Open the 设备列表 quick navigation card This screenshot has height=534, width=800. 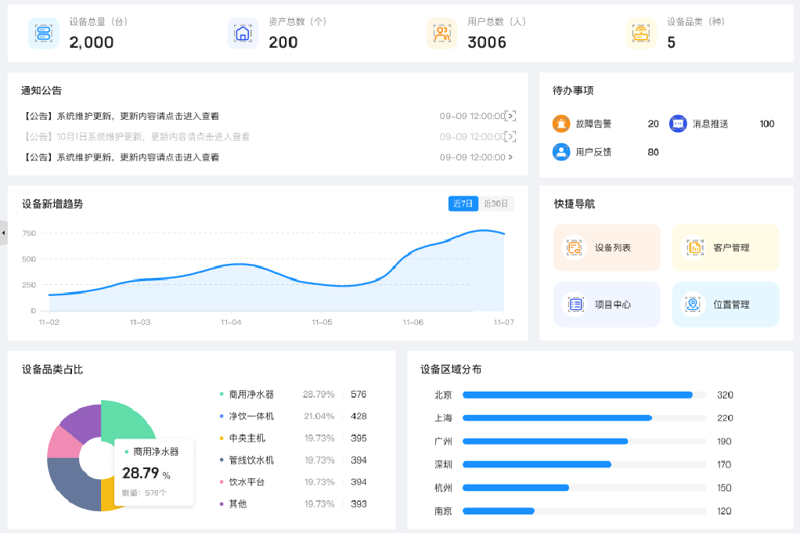tap(607, 247)
